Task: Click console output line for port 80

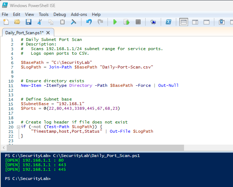Action: 34,160
